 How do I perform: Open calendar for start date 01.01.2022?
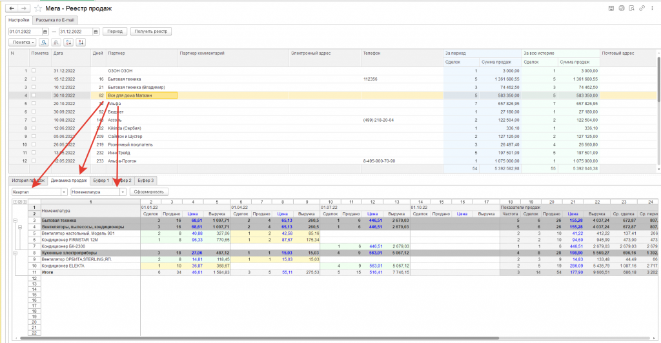45,32
